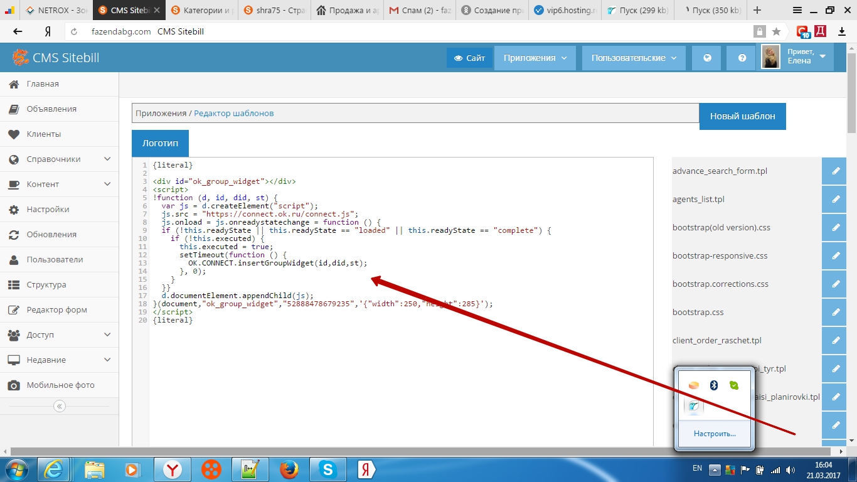Click the Новый шаблон button

[x=742, y=116]
